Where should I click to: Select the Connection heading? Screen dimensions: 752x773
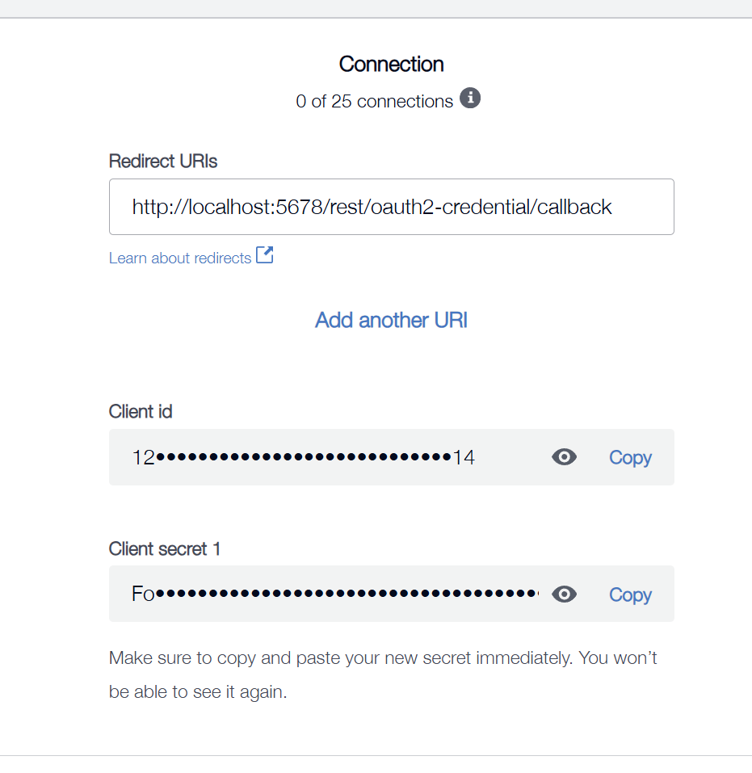(x=391, y=64)
